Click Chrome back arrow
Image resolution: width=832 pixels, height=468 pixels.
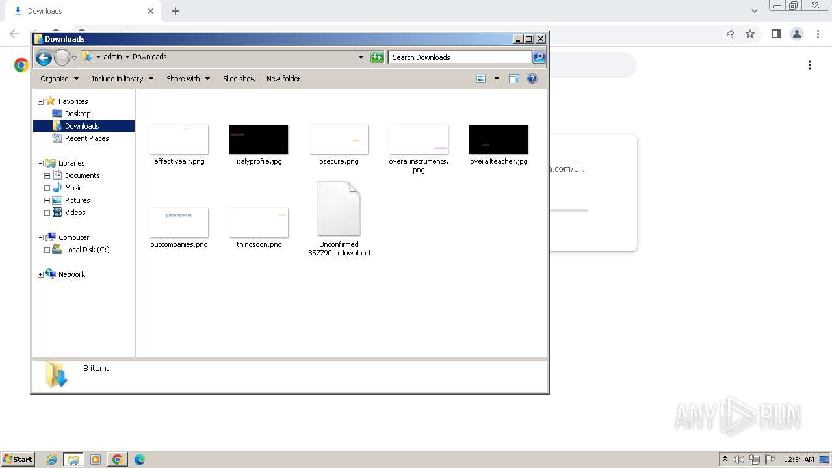14,34
